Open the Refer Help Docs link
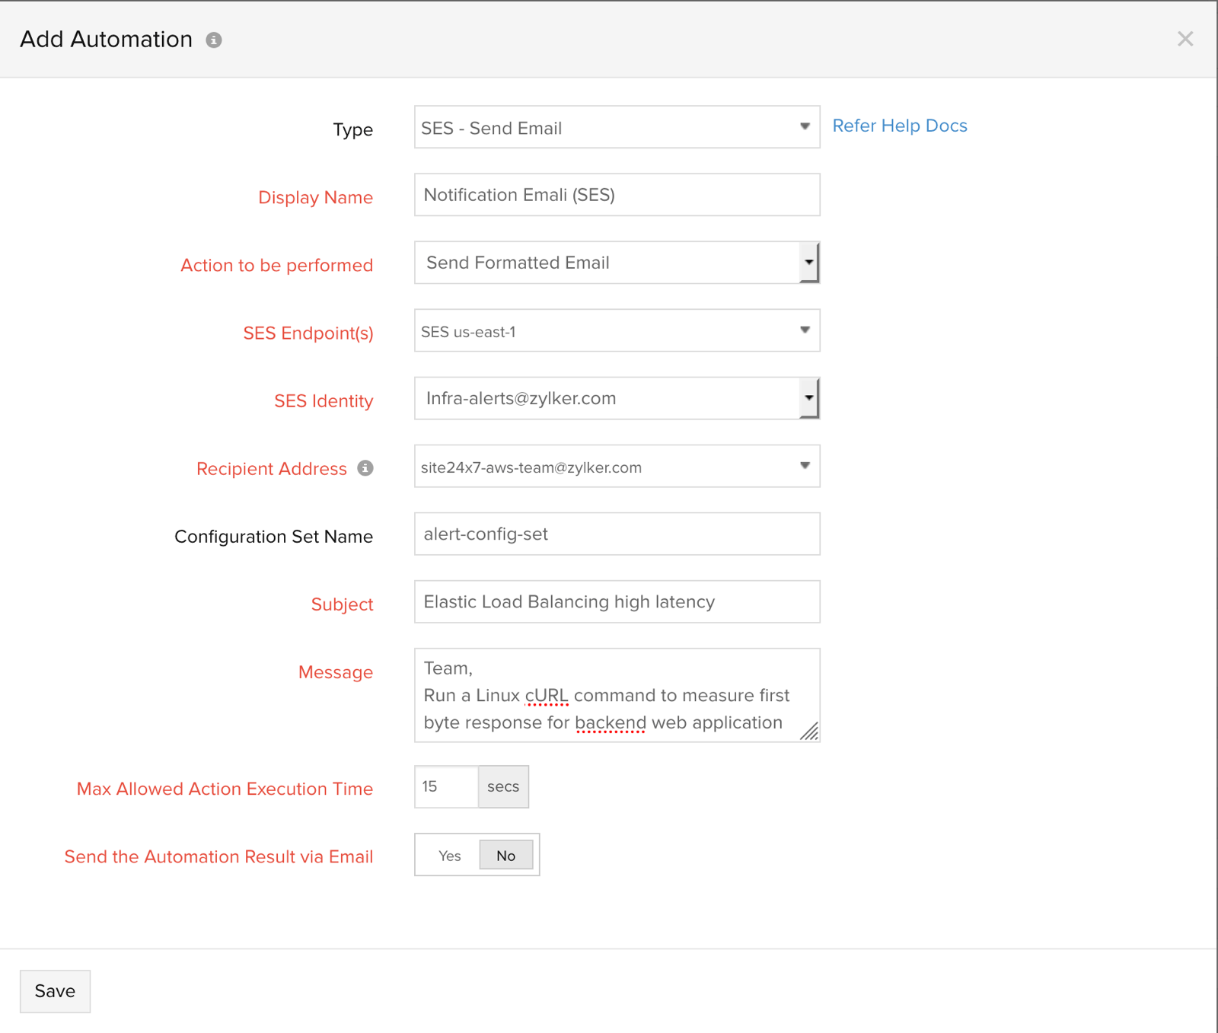Screen dimensions: 1218x1033 click(899, 126)
